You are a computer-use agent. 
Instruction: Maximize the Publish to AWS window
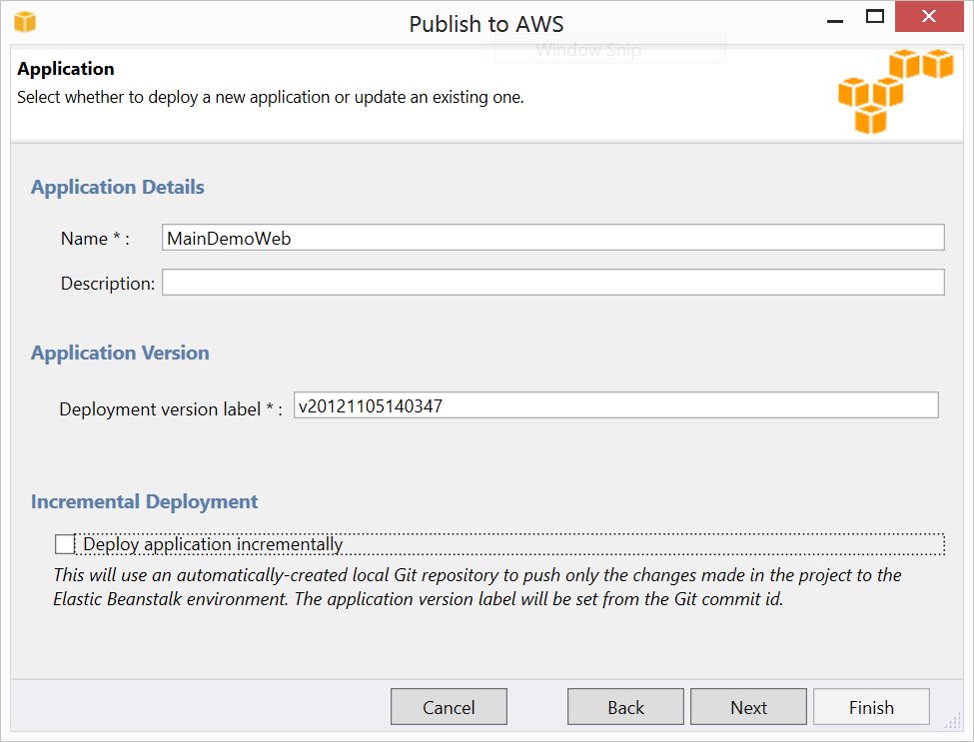pos(875,17)
